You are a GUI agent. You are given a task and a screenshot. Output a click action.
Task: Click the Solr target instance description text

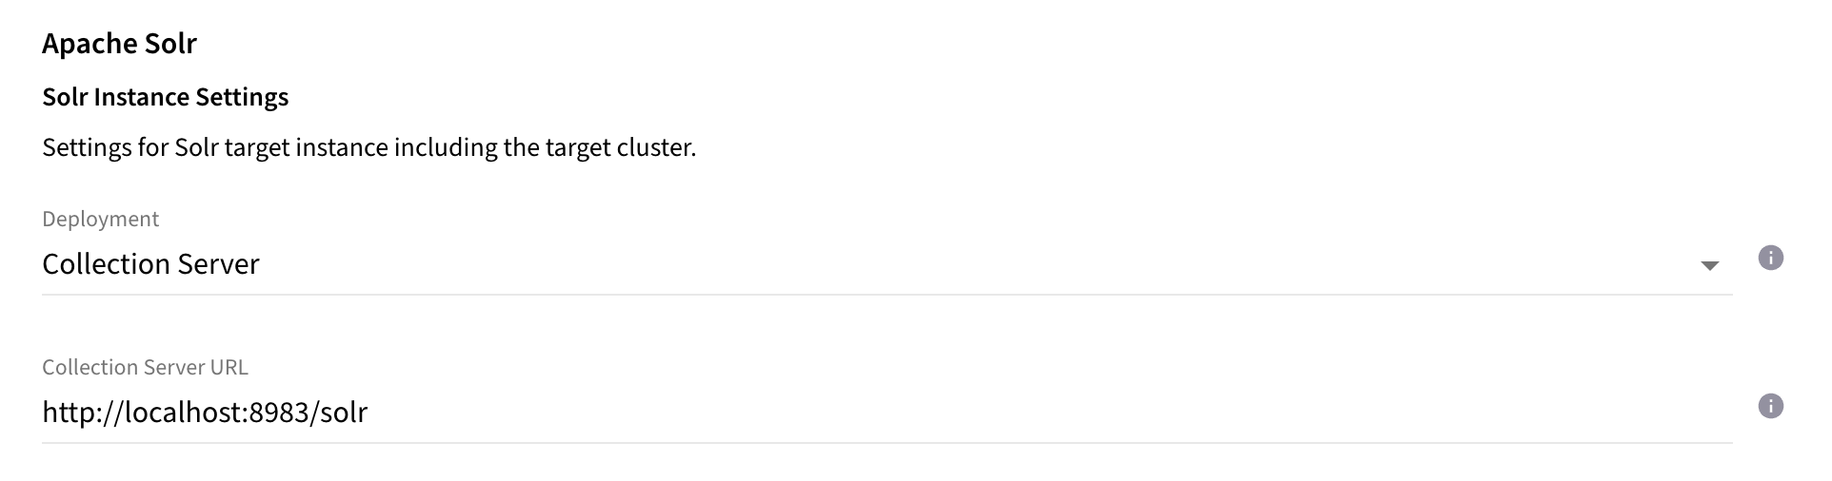click(x=368, y=148)
